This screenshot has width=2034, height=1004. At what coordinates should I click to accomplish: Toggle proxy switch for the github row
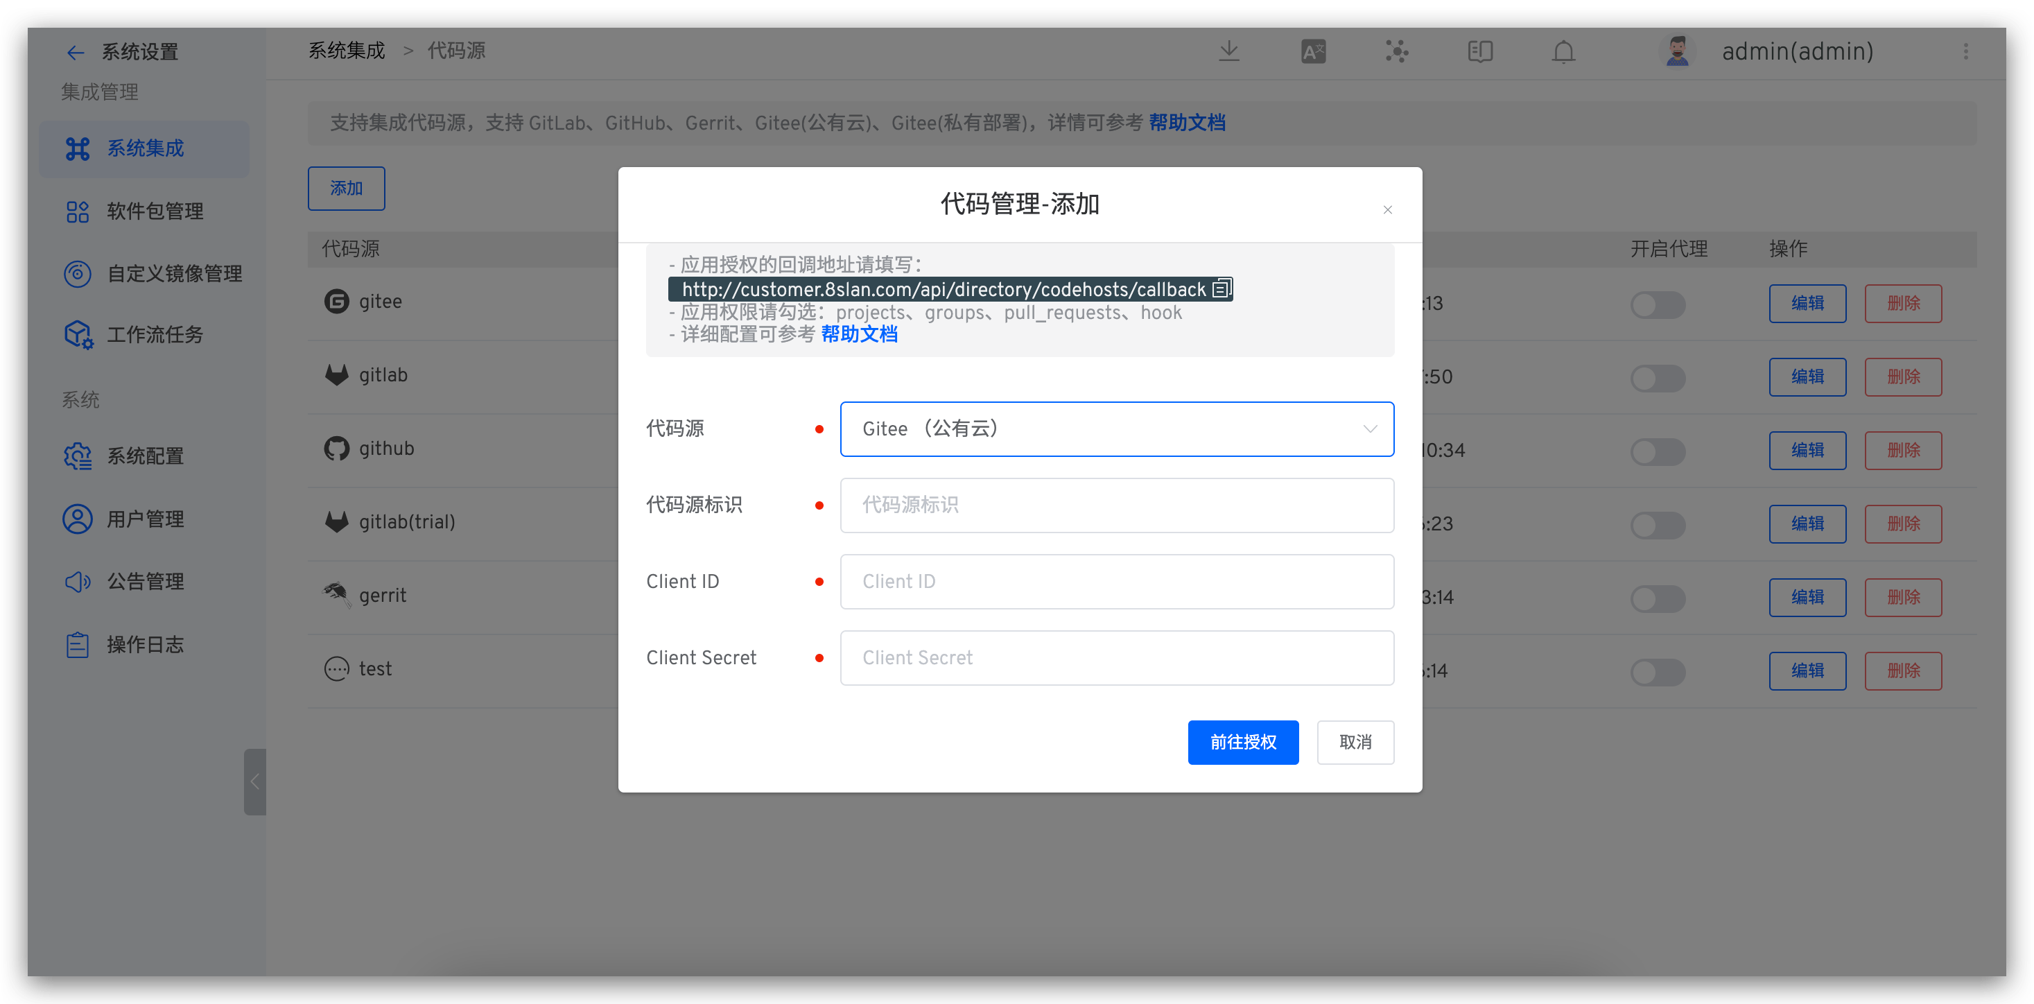[1658, 451]
